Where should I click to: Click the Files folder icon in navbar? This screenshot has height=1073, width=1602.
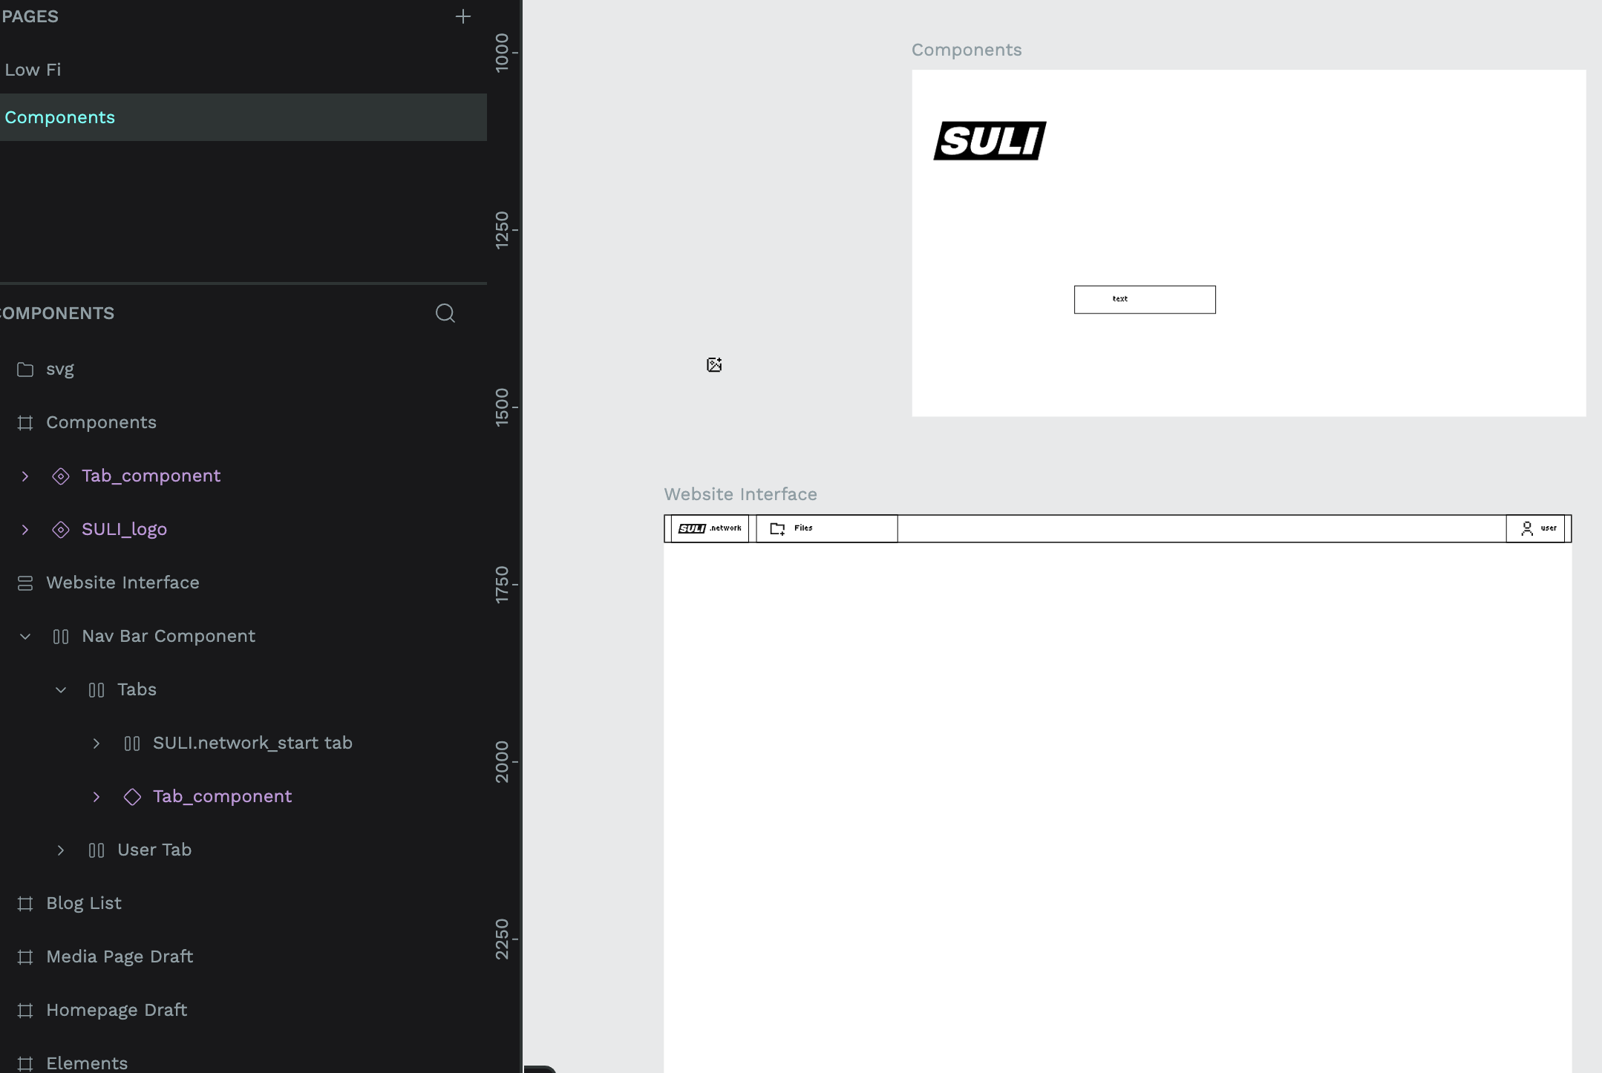(x=777, y=528)
